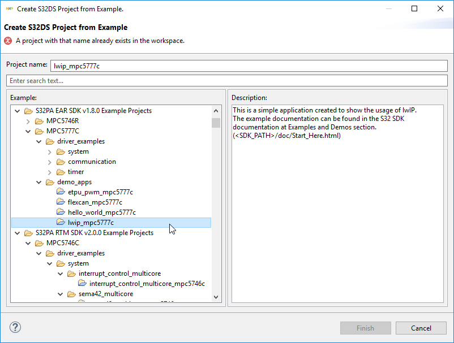Click the help question mark icon
This screenshot has height=343, width=454.
coord(15,328)
